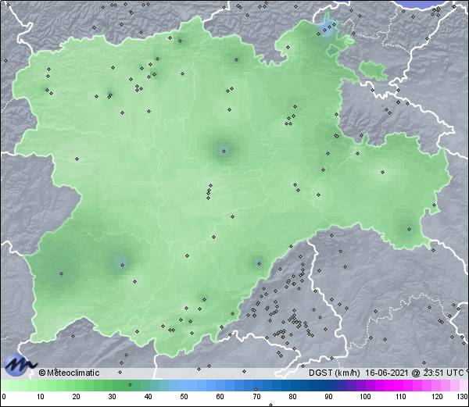The image size is (469, 407).
Task: Pick the dark navy swatch above 90
Action: point(328,385)
